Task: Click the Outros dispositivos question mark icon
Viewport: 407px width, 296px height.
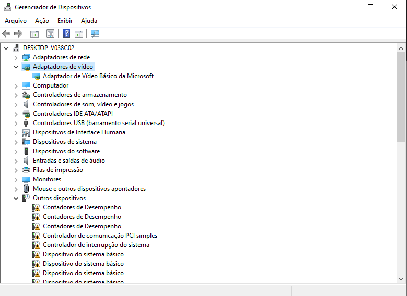Action: pyautogui.click(x=26, y=198)
